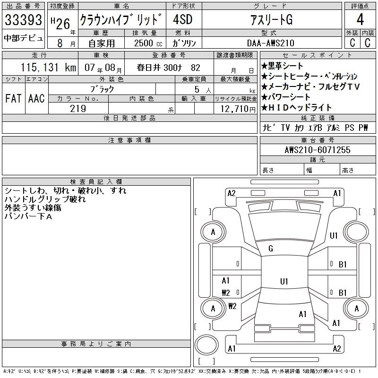Click the U1 mark beside the front fender
The image size is (378, 378).
[334, 236]
